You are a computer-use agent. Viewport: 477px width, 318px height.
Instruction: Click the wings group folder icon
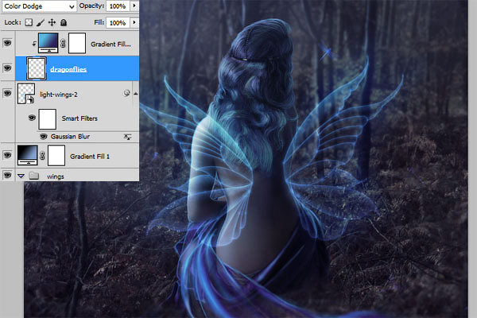point(33,176)
